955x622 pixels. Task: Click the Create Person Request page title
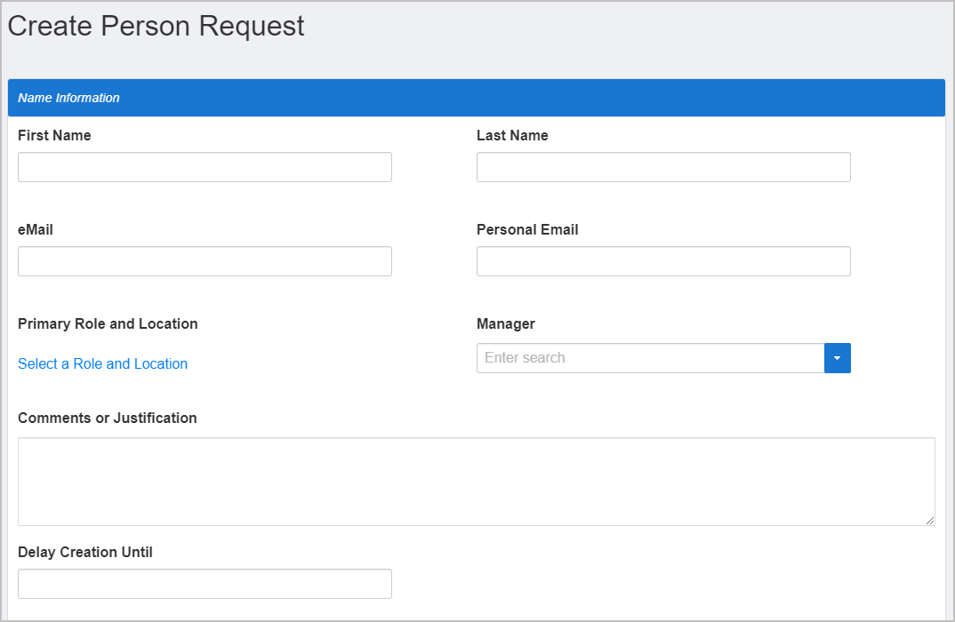[x=156, y=27]
